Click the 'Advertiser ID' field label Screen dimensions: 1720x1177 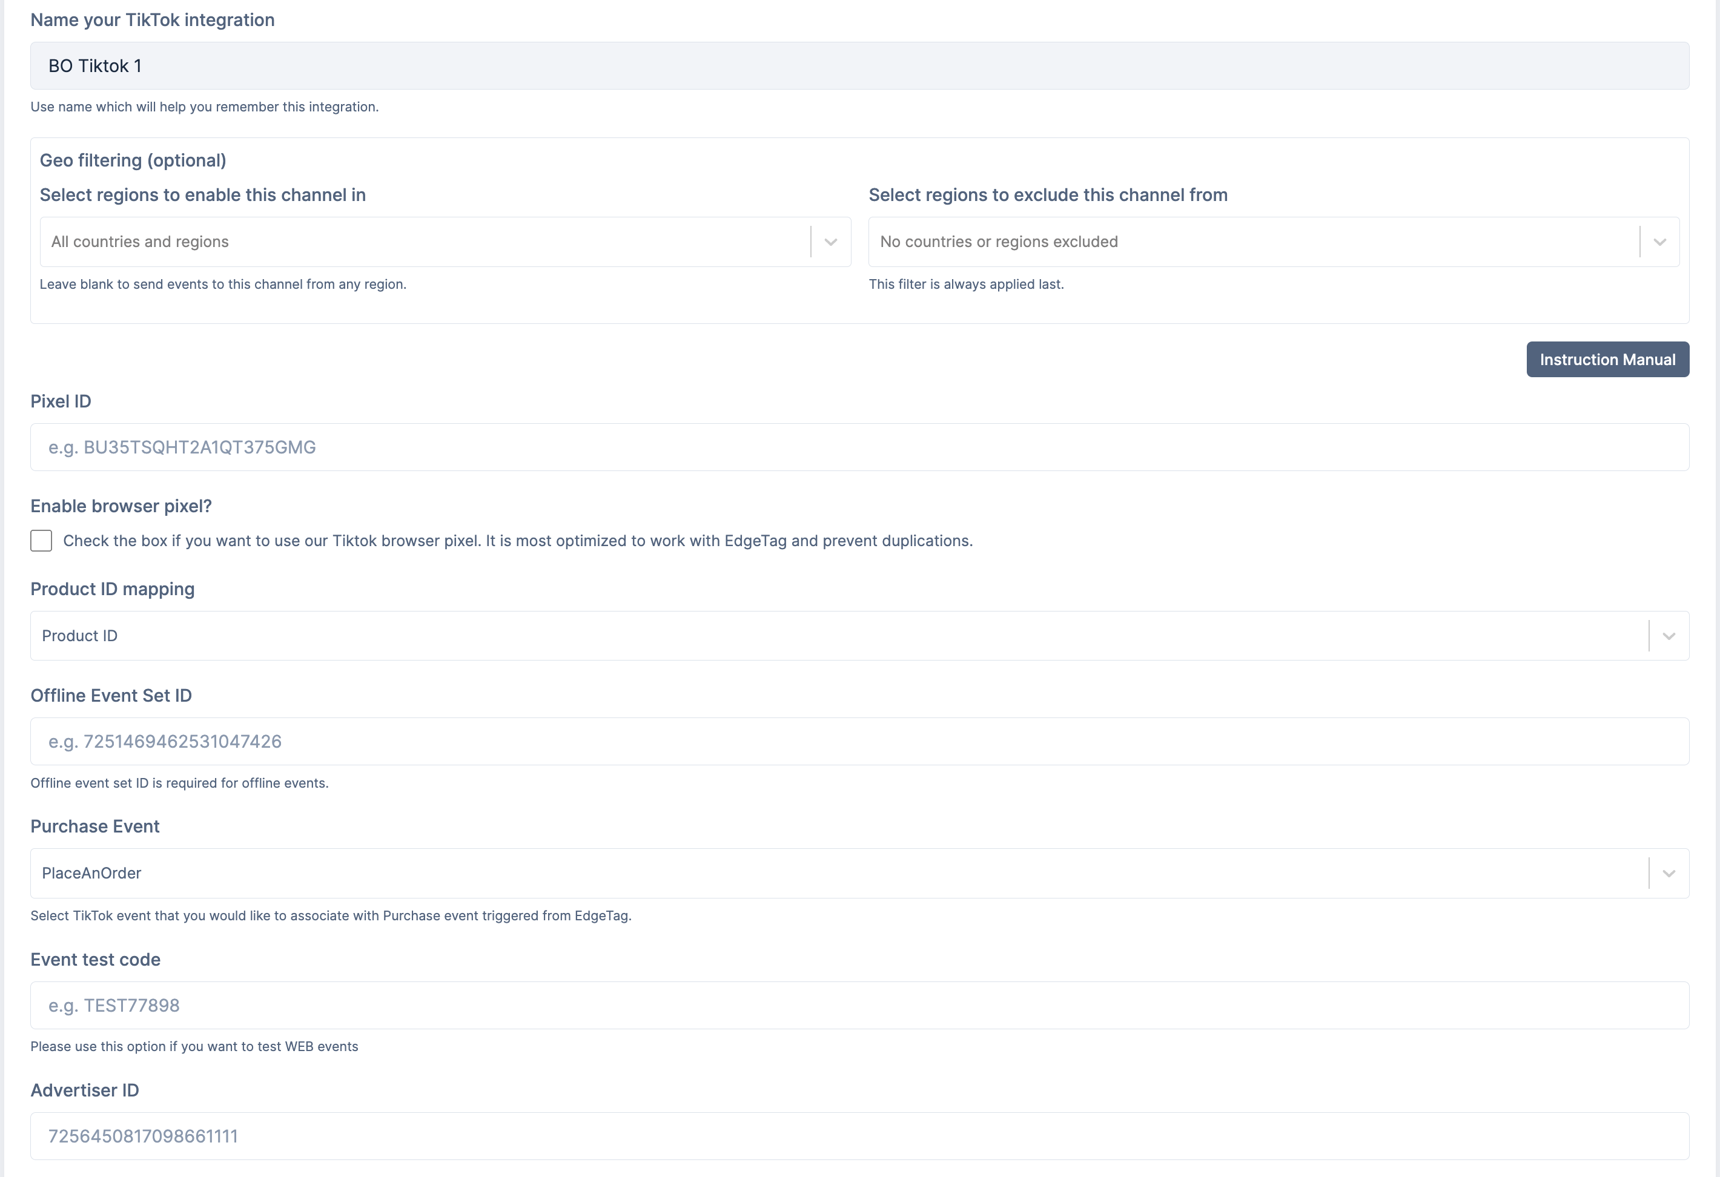(84, 1090)
